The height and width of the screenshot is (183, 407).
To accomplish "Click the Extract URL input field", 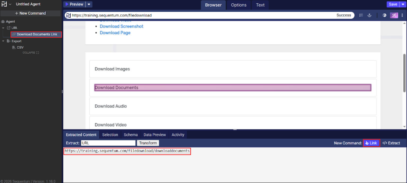I will pos(108,143).
